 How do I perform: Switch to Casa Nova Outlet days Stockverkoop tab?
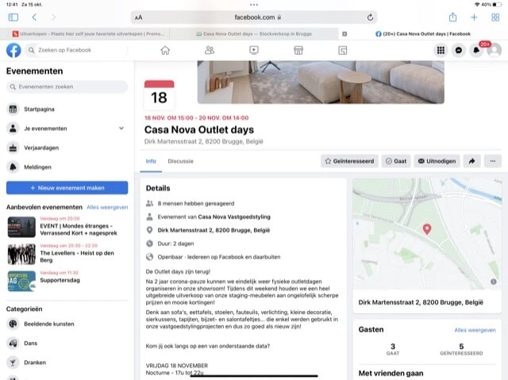point(254,34)
